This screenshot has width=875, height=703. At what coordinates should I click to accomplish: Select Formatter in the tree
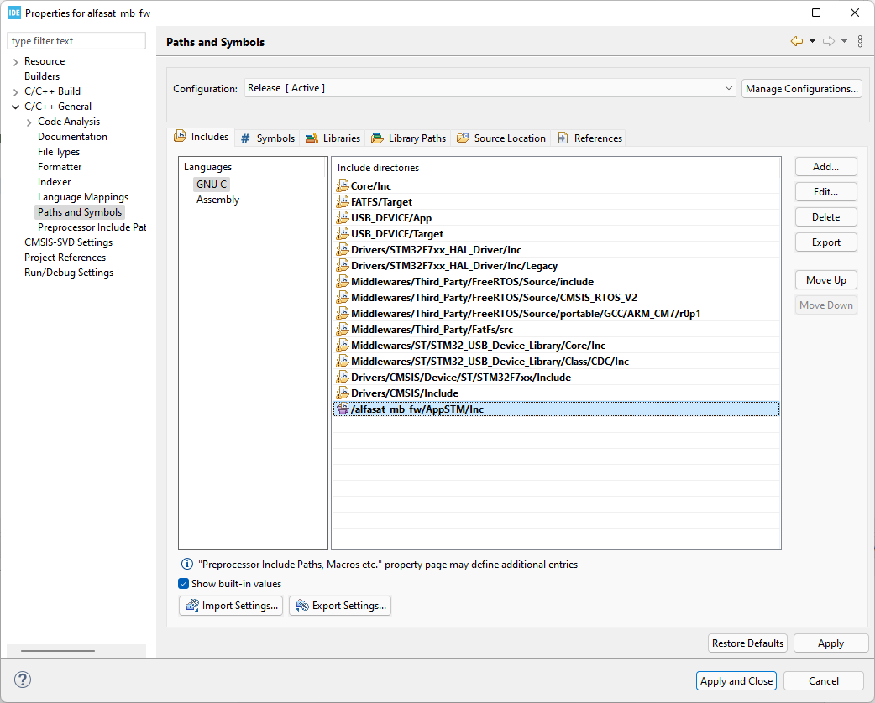pos(60,167)
